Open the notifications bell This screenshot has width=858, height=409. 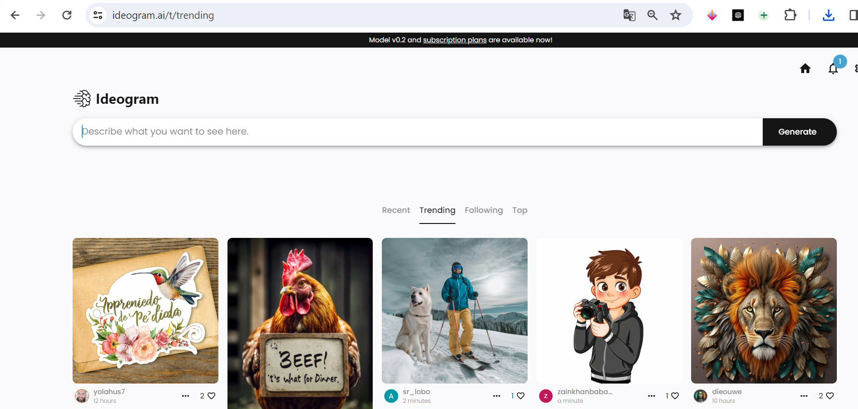tap(833, 69)
